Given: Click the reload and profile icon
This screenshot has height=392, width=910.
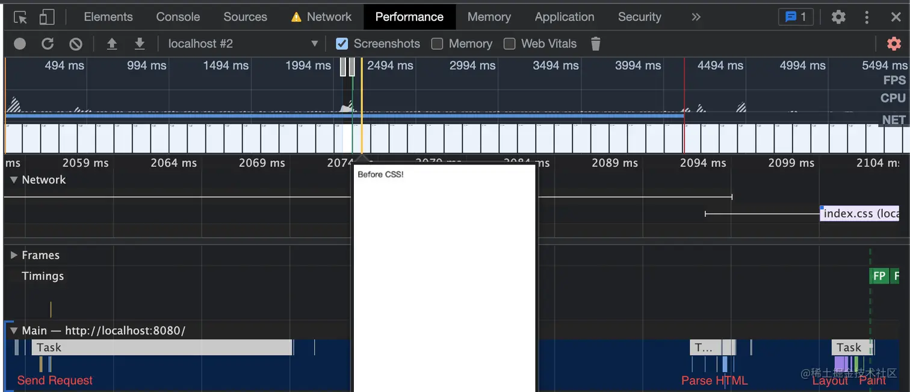Looking at the screenshot, I should point(48,43).
